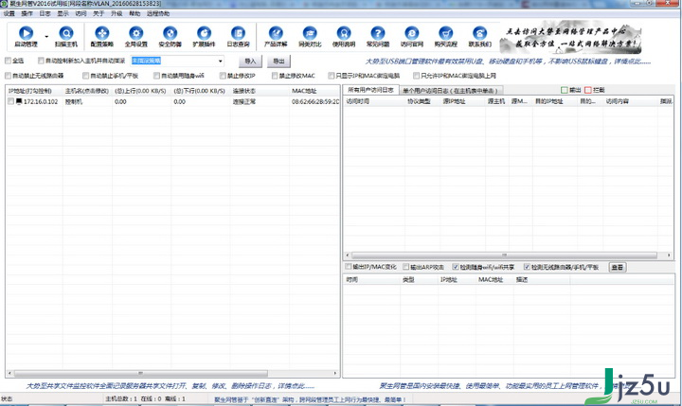Click the 产品详解 toolbar icon
Screen dimensions: 682x406
point(276,33)
